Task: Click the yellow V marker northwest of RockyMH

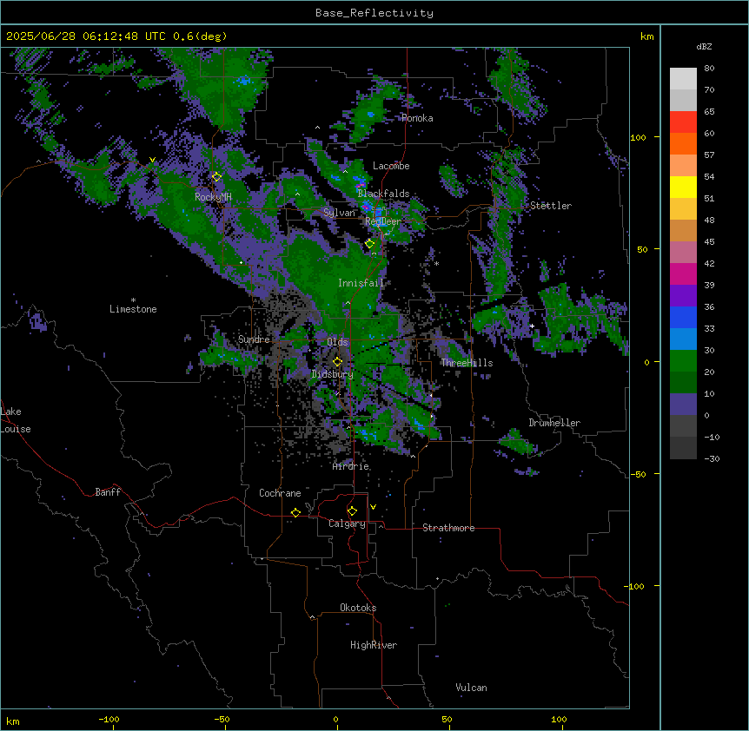Action: [x=152, y=160]
